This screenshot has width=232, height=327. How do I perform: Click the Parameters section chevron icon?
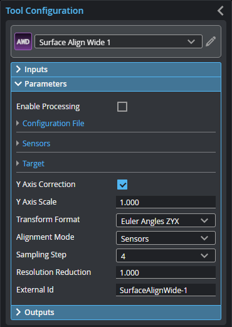pos(18,84)
